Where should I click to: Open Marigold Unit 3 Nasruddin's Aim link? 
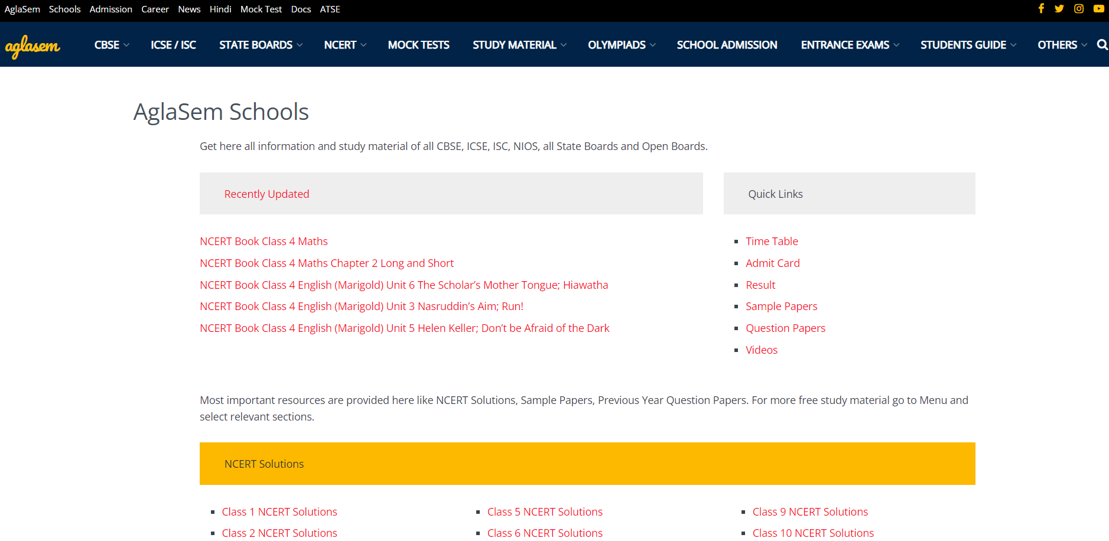362,306
